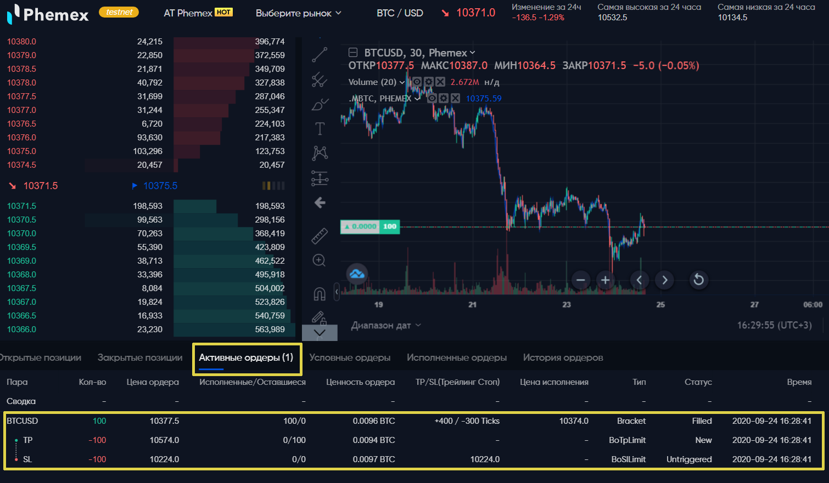
Task: Click the position label 100 on chart
Action: point(390,226)
